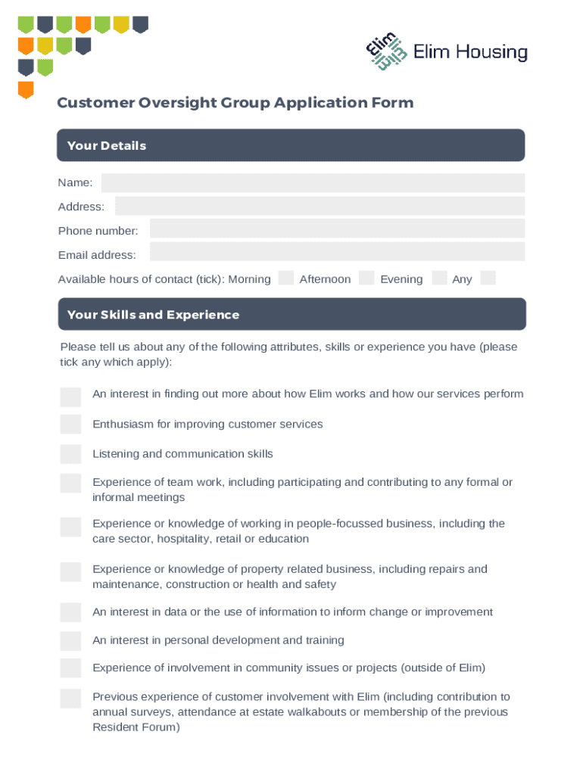This screenshot has width=583, height=775.
Task: Tick the Any contact hours checkbox
Action: (x=488, y=278)
